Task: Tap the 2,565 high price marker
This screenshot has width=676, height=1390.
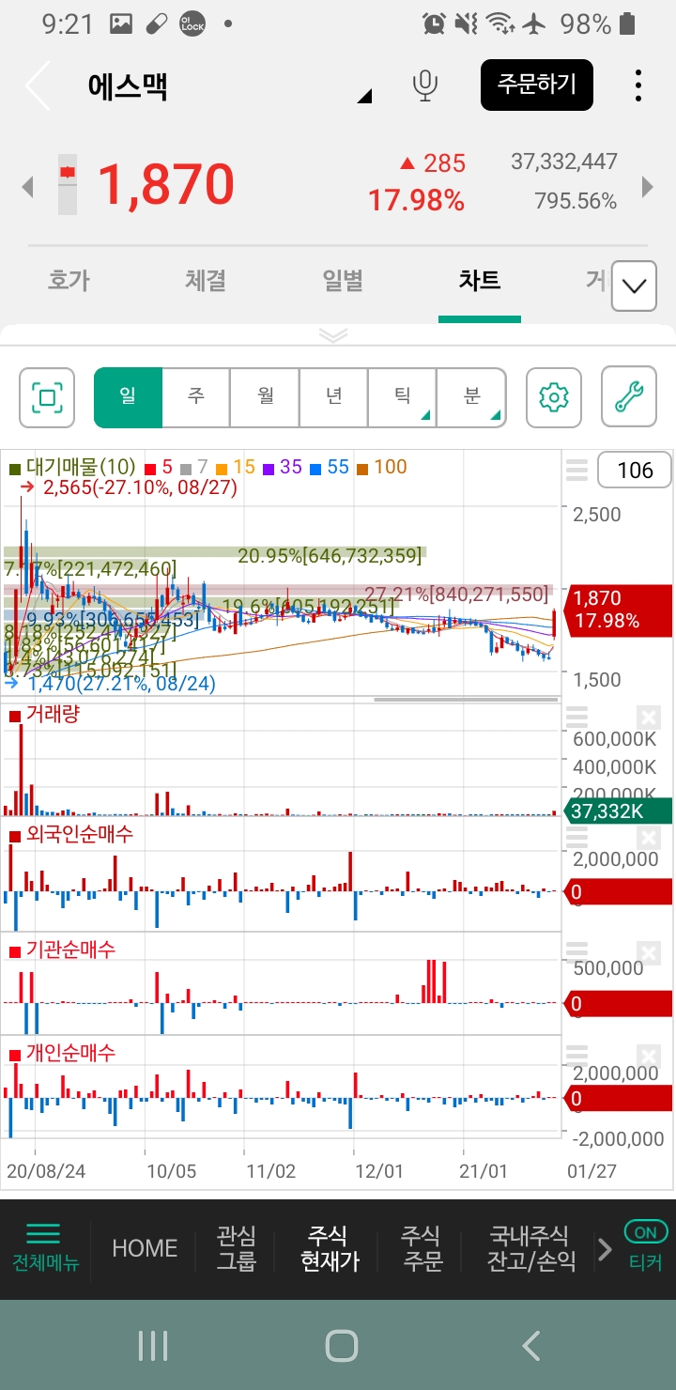Action: point(129,487)
